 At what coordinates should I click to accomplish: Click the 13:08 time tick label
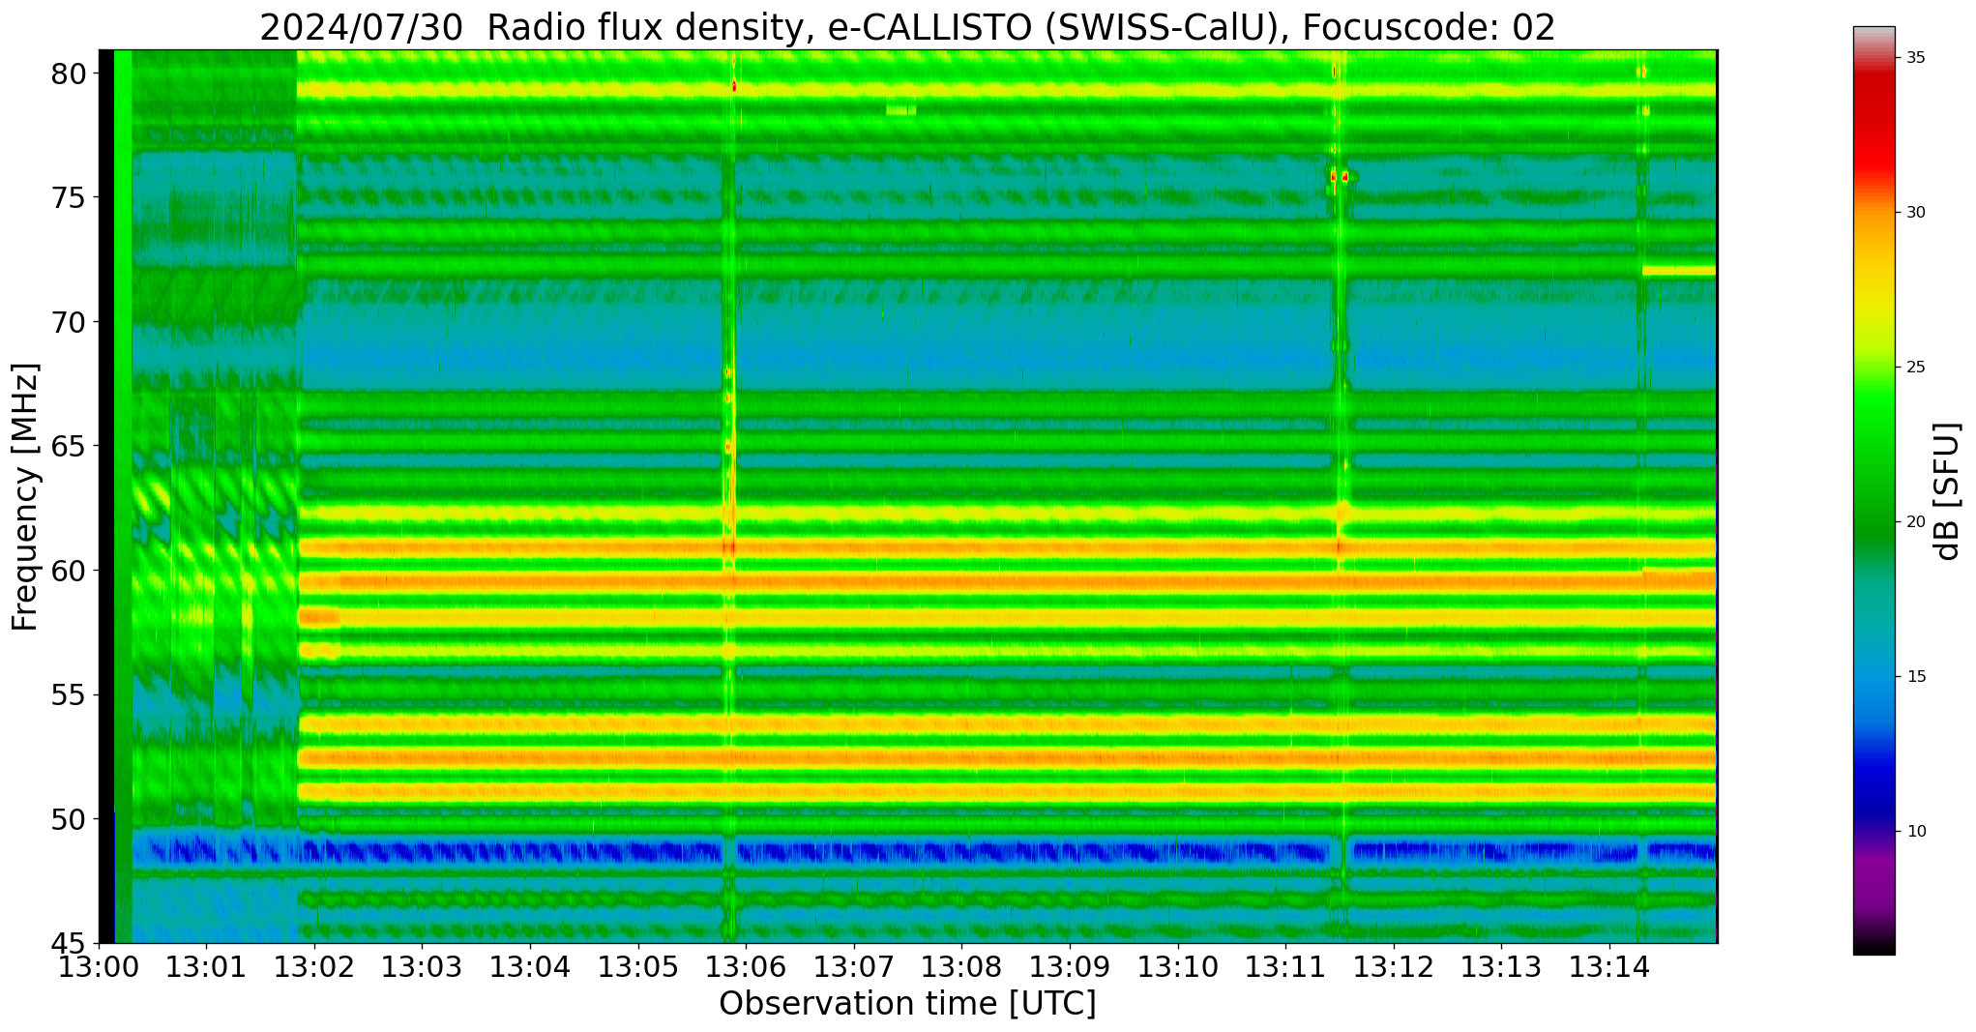[961, 966]
